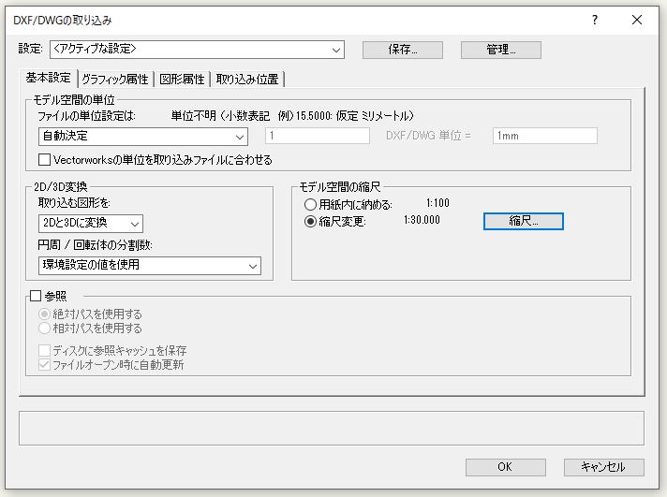Viewport: 667px width, 497px height.
Task: Select the 用紙内に納める radio button
Action: point(310,204)
